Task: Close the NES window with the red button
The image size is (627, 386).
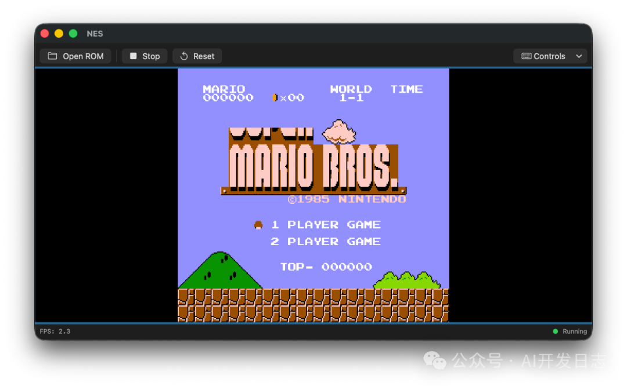Action: pyautogui.click(x=45, y=34)
